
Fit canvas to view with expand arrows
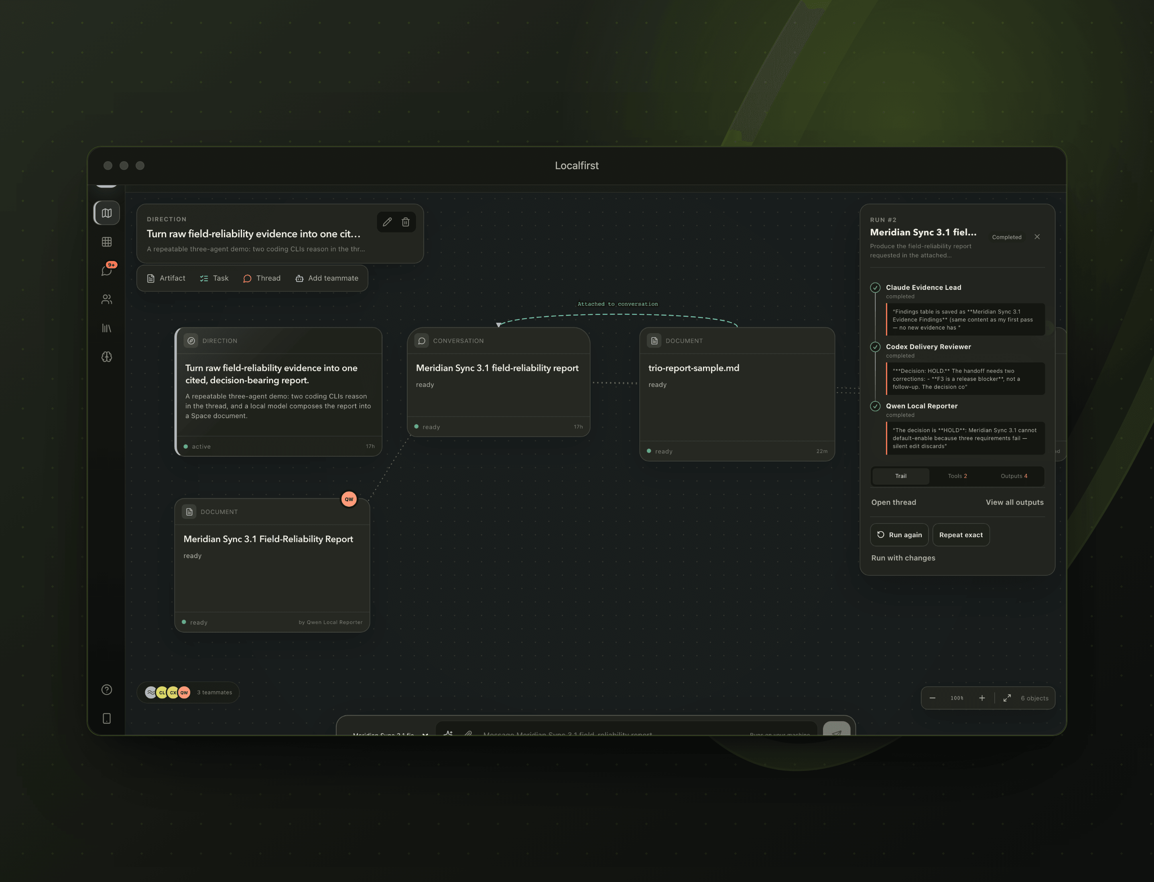[x=1007, y=698]
